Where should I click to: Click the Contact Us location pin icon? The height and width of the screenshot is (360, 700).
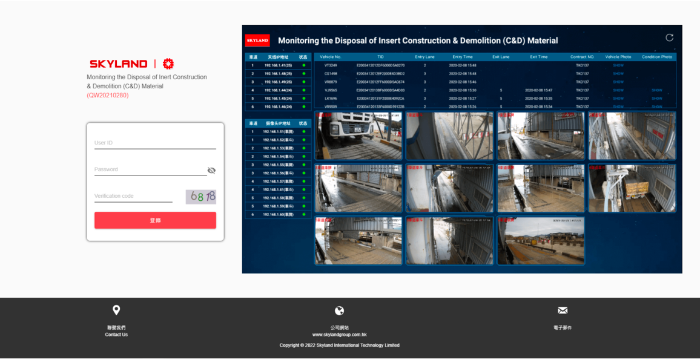click(x=116, y=310)
